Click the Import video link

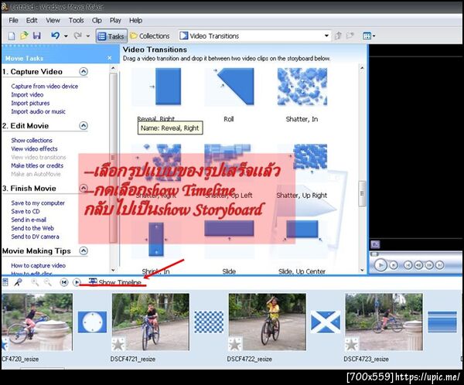tap(27, 94)
